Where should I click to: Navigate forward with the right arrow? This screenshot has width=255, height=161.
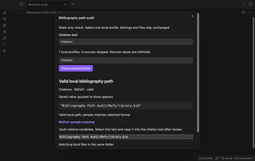tap(21, 12)
